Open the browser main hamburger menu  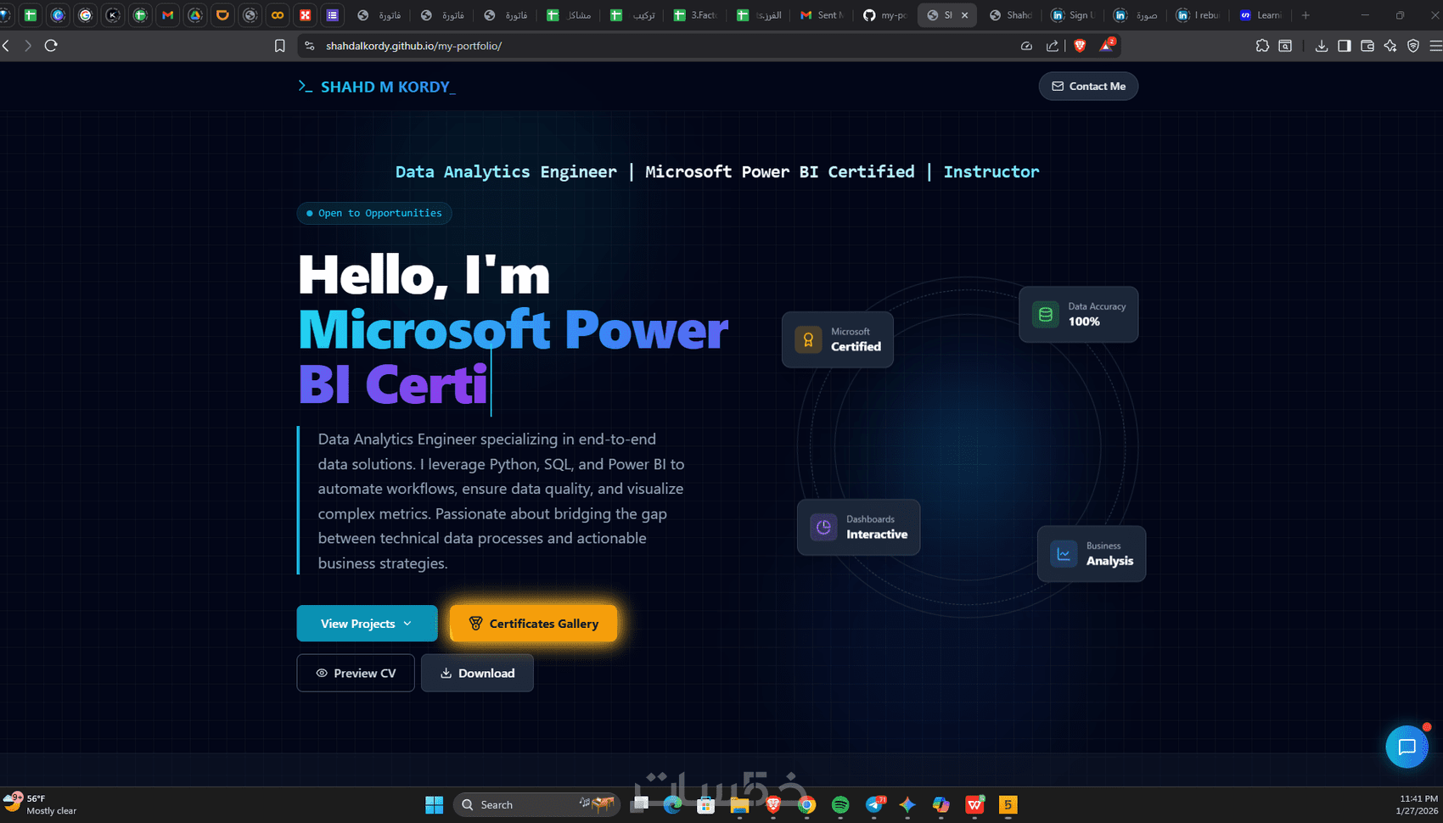coord(1435,46)
